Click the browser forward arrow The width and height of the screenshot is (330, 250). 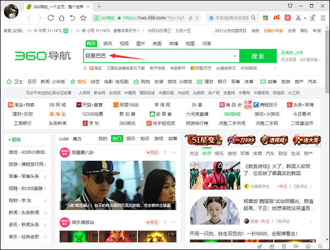tap(40, 18)
